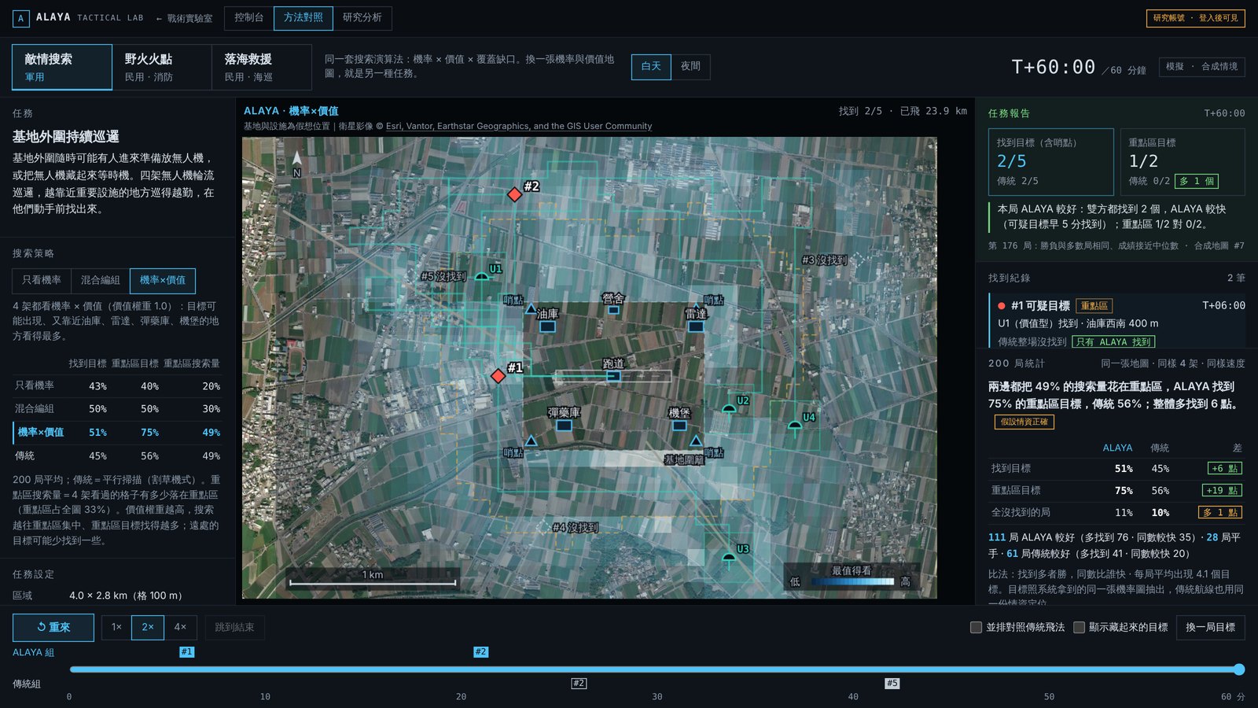Choose the 落海救援 mission scenario
This screenshot has height=708, width=1258.
[x=262, y=67]
